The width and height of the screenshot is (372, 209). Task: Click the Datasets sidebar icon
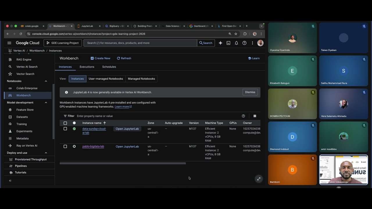click(10, 117)
